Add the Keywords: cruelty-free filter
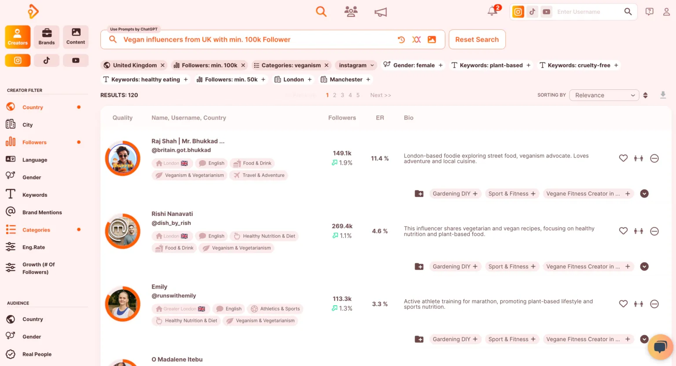The width and height of the screenshot is (676, 366). 616,65
